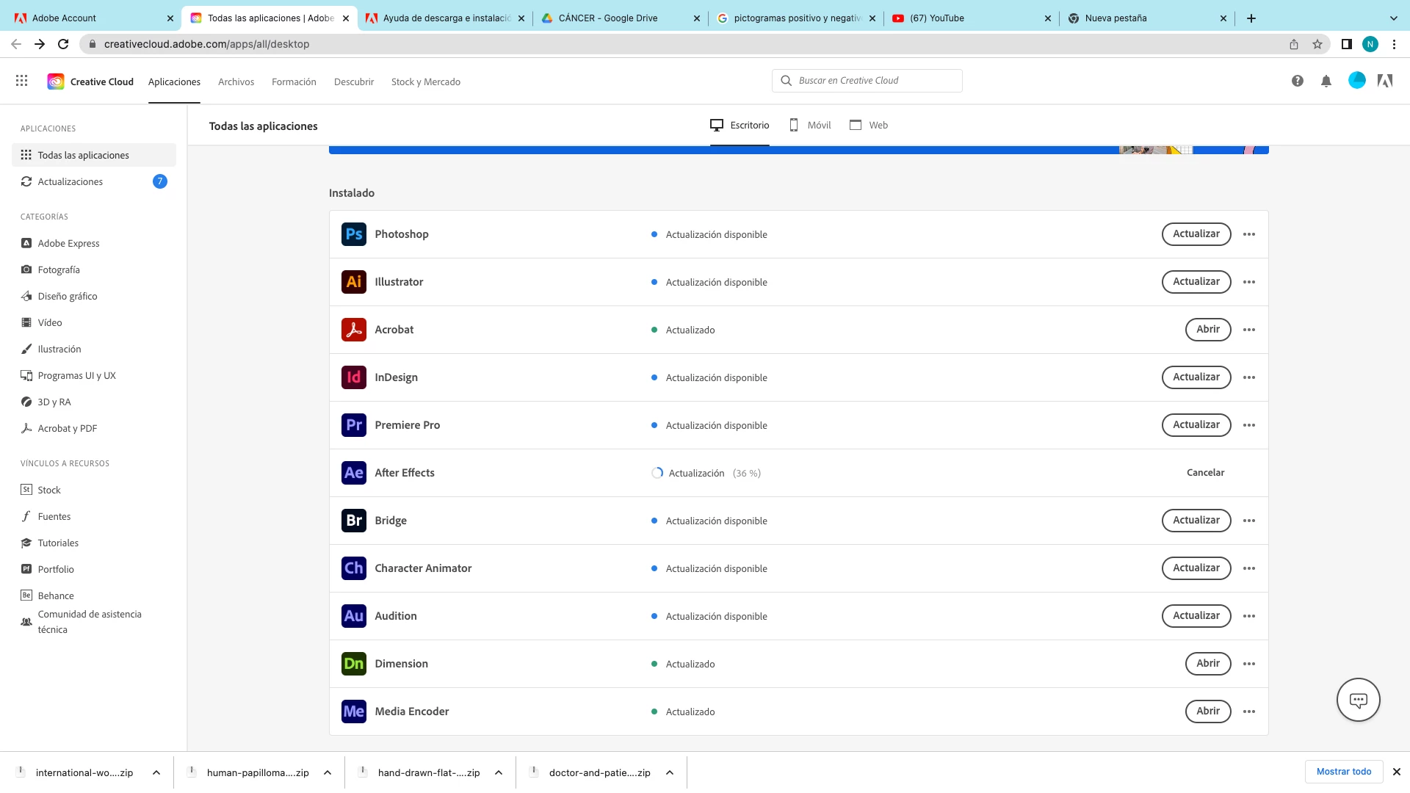Click the Buscar en Creative Cloud field
This screenshot has width=1410, height=793.
[867, 81]
